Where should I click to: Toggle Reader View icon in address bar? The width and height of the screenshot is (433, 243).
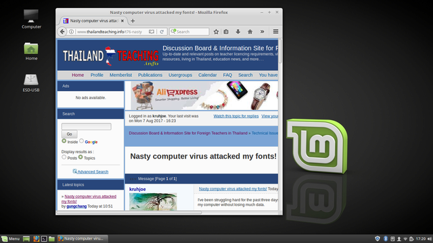152,32
